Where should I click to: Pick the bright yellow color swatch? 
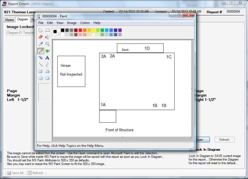tap(94, 30)
